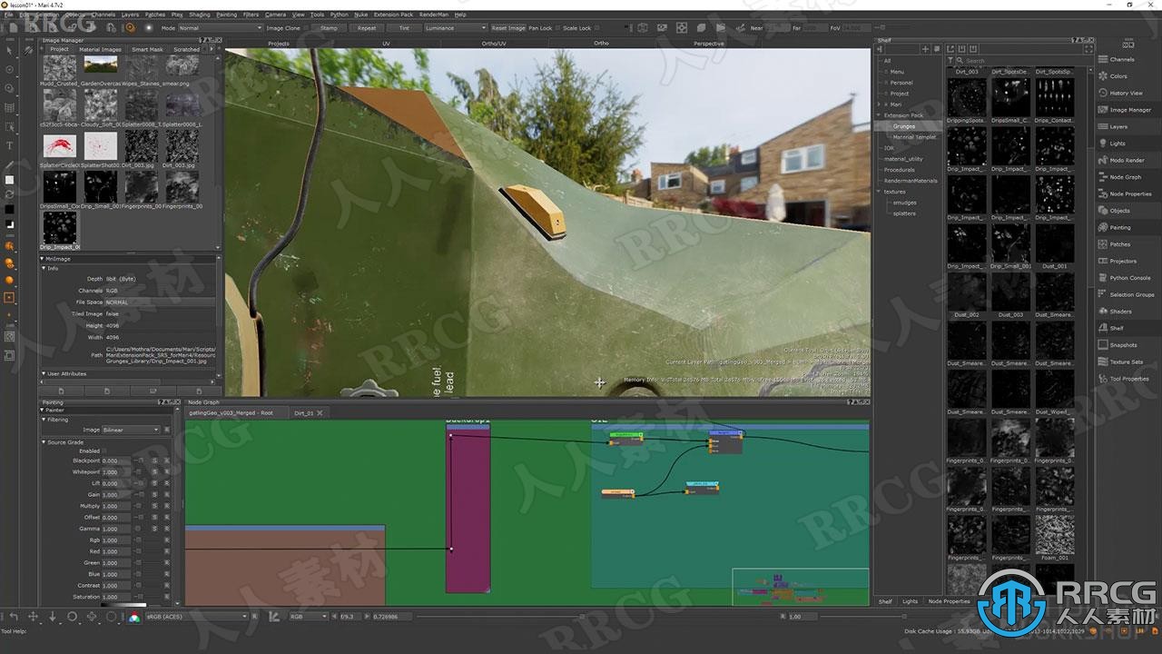The width and height of the screenshot is (1162, 654).
Task: Open the Python Console palette icon
Action: 1103,277
